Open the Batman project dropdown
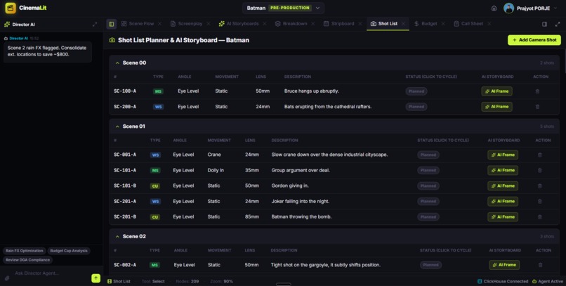The image size is (566, 286). click(283, 8)
